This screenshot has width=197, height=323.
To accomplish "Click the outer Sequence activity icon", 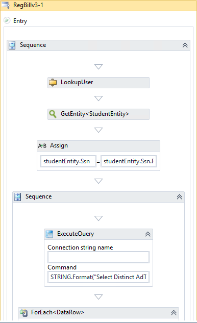I will [x=12, y=45].
